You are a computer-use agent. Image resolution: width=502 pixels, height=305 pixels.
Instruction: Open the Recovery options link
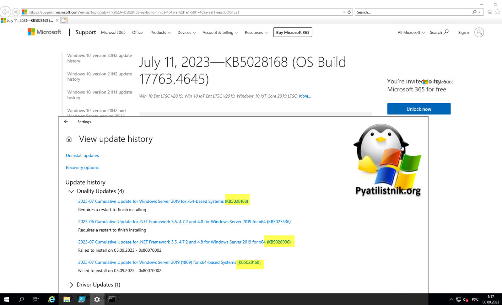[x=82, y=168]
